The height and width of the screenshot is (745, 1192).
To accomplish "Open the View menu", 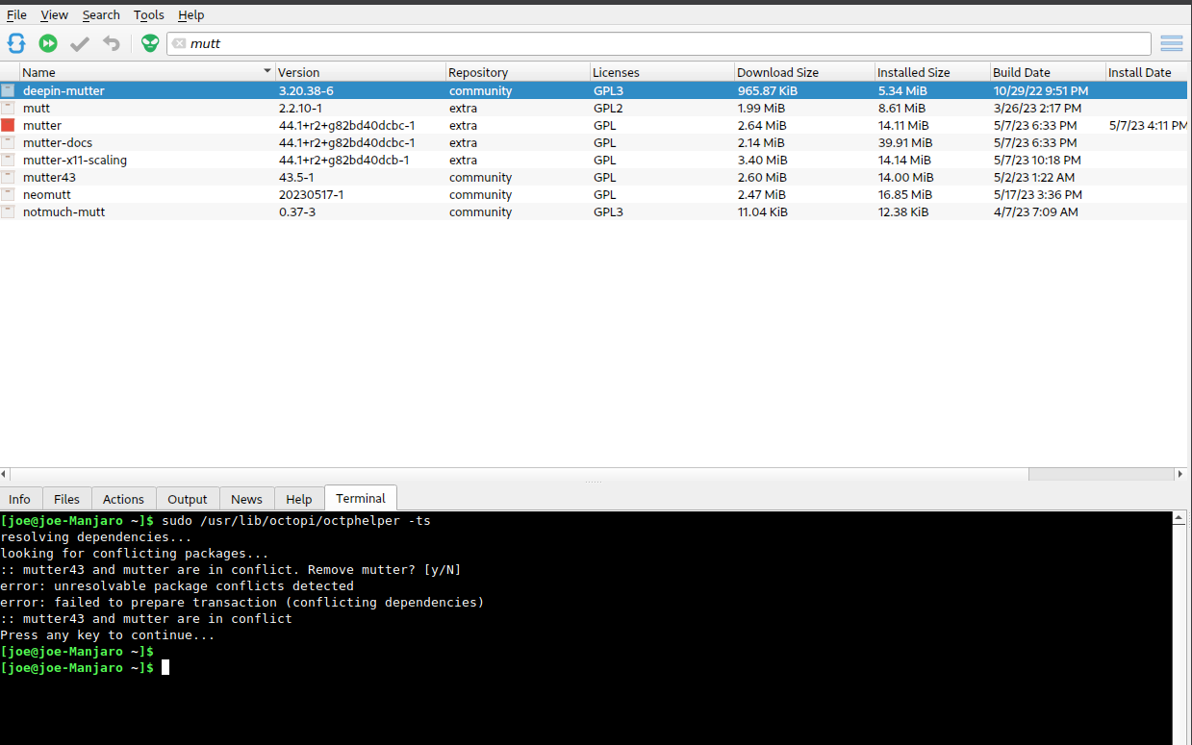I will pos(55,14).
